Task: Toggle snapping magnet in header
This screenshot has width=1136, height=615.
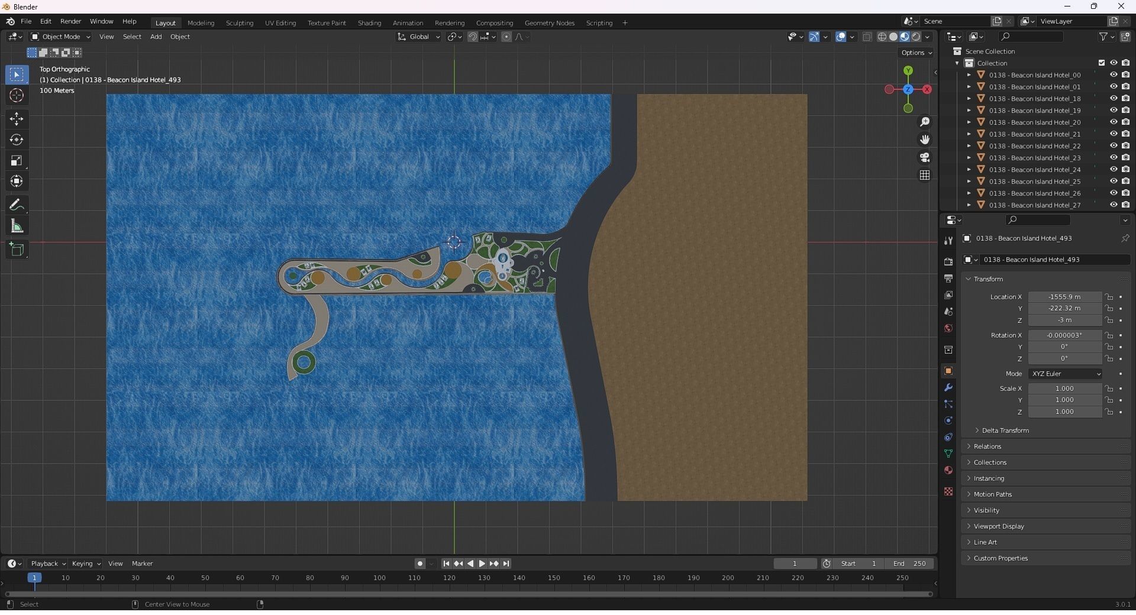Action: click(473, 37)
